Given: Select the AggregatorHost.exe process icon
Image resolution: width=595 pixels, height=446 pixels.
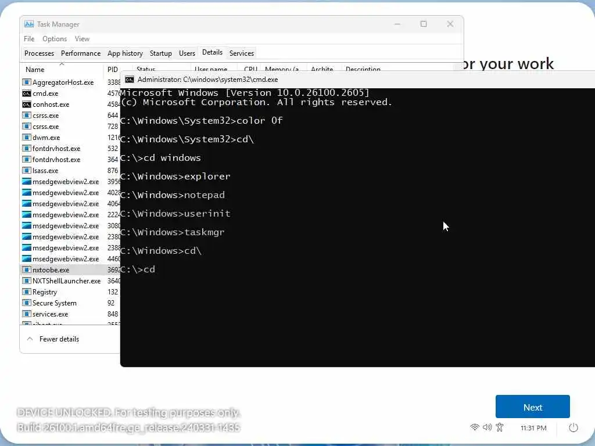Looking at the screenshot, I should coord(27,82).
